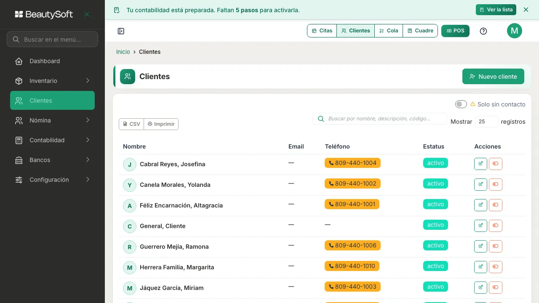The image size is (539, 303).
Task: Edit client Jáquez García, Miriam
Action: tap(480, 287)
